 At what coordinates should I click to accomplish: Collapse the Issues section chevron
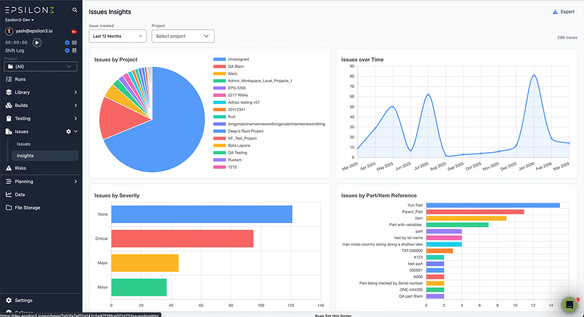(75, 132)
